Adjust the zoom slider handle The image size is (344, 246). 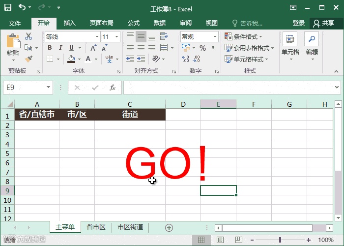[280, 240]
